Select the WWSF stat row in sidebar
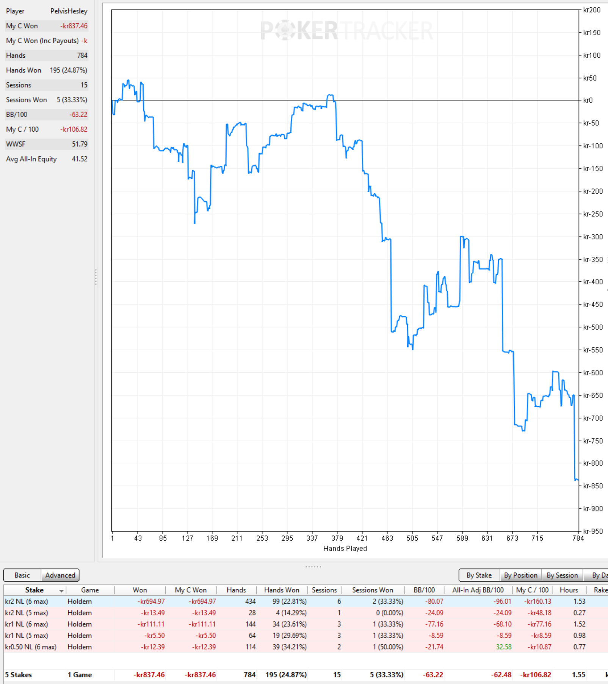Screen dimensions: 608x684 [x=47, y=144]
